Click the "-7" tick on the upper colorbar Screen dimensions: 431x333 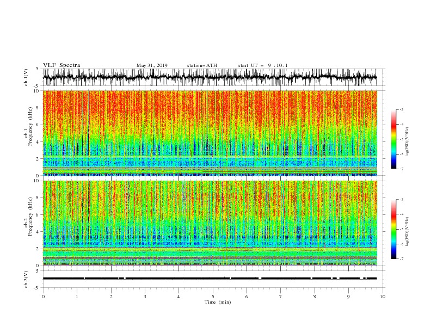point(402,169)
